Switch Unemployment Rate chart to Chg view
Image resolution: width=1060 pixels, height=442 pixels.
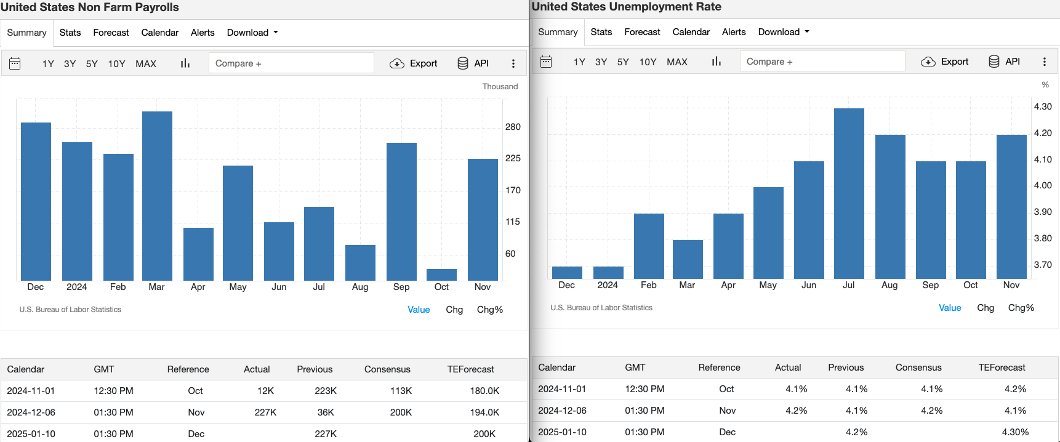(986, 308)
